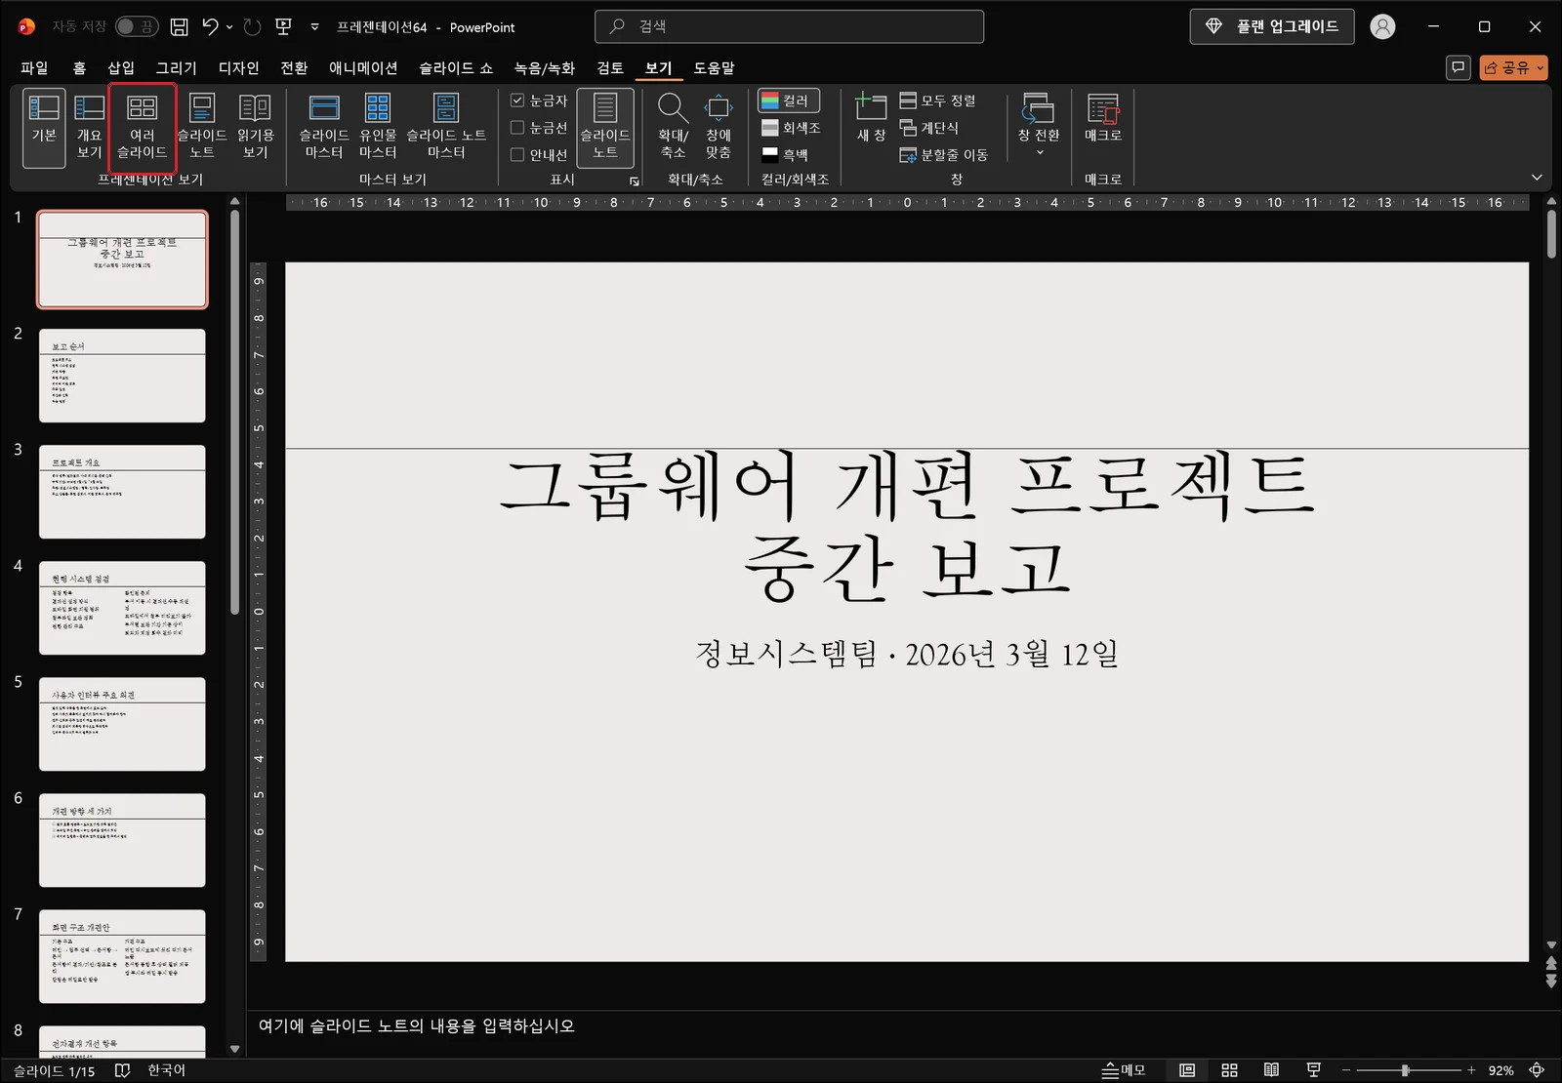The height and width of the screenshot is (1083, 1562).
Task: Fit slide to current window status bar icon
Action: (1537, 1070)
